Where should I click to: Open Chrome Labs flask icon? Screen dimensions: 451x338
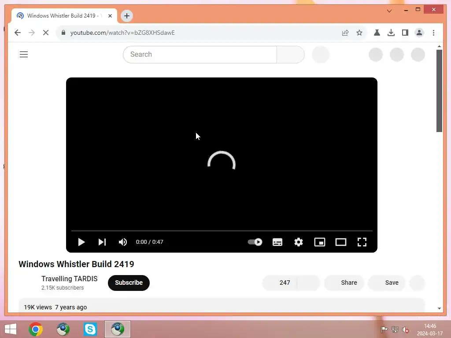click(x=377, y=33)
